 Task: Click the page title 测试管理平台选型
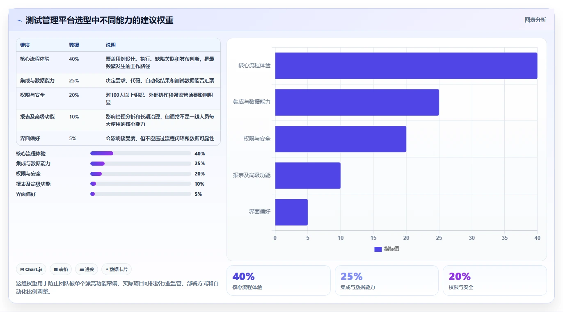click(99, 20)
